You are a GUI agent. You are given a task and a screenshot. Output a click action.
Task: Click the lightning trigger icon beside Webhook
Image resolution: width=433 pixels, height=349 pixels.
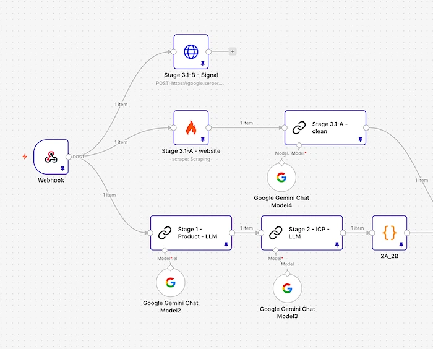pyautogui.click(x=25, y=157)
